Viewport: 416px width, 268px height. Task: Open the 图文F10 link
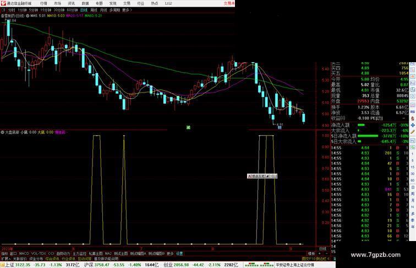[308, 259]
